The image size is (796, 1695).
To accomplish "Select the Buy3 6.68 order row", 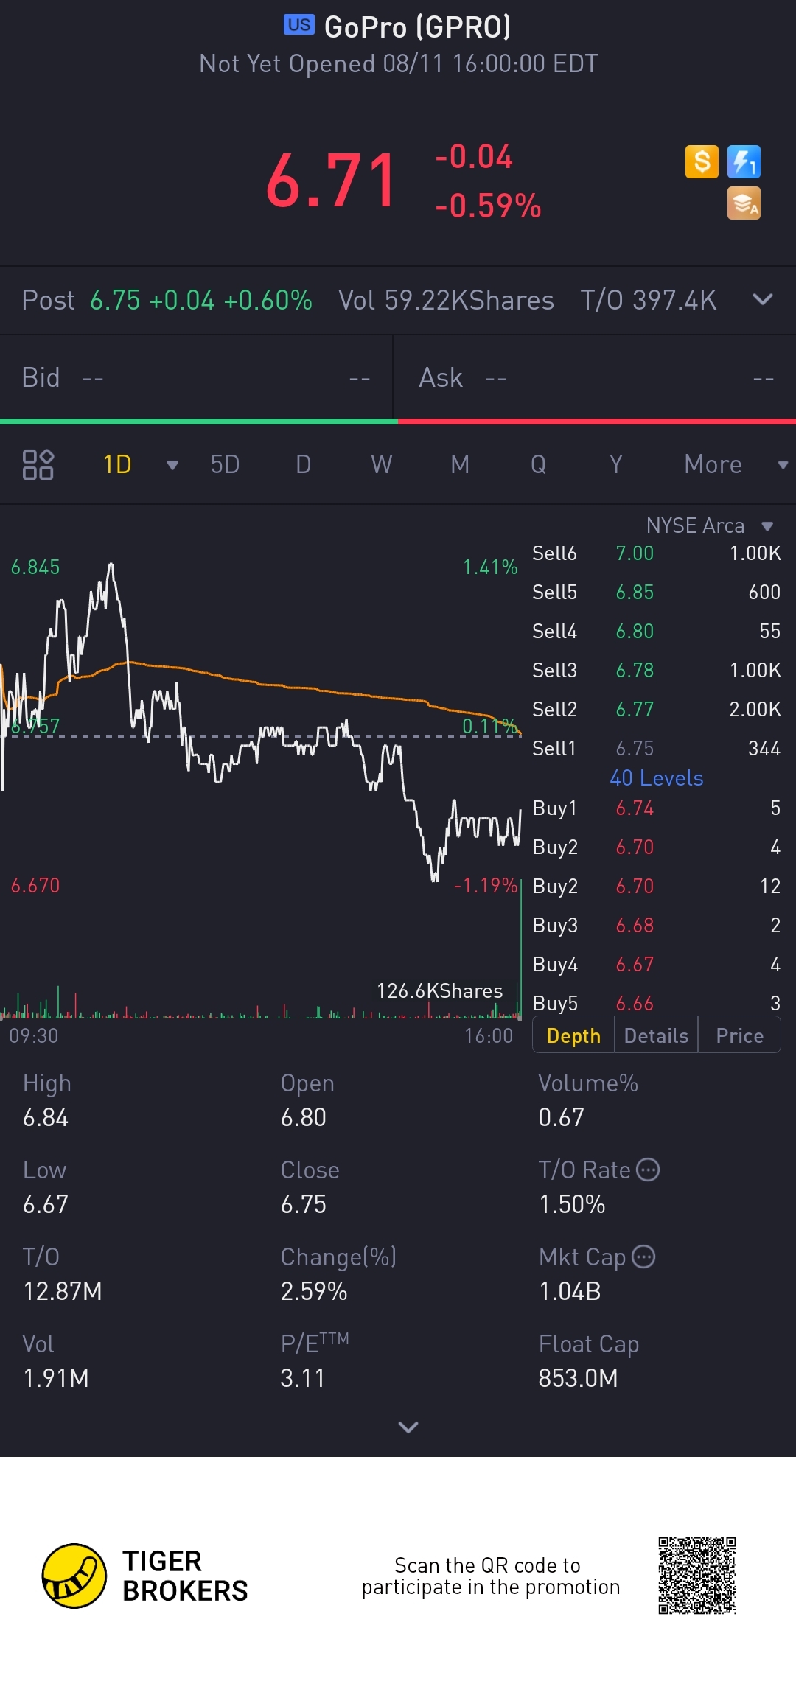I will point(656,926).
